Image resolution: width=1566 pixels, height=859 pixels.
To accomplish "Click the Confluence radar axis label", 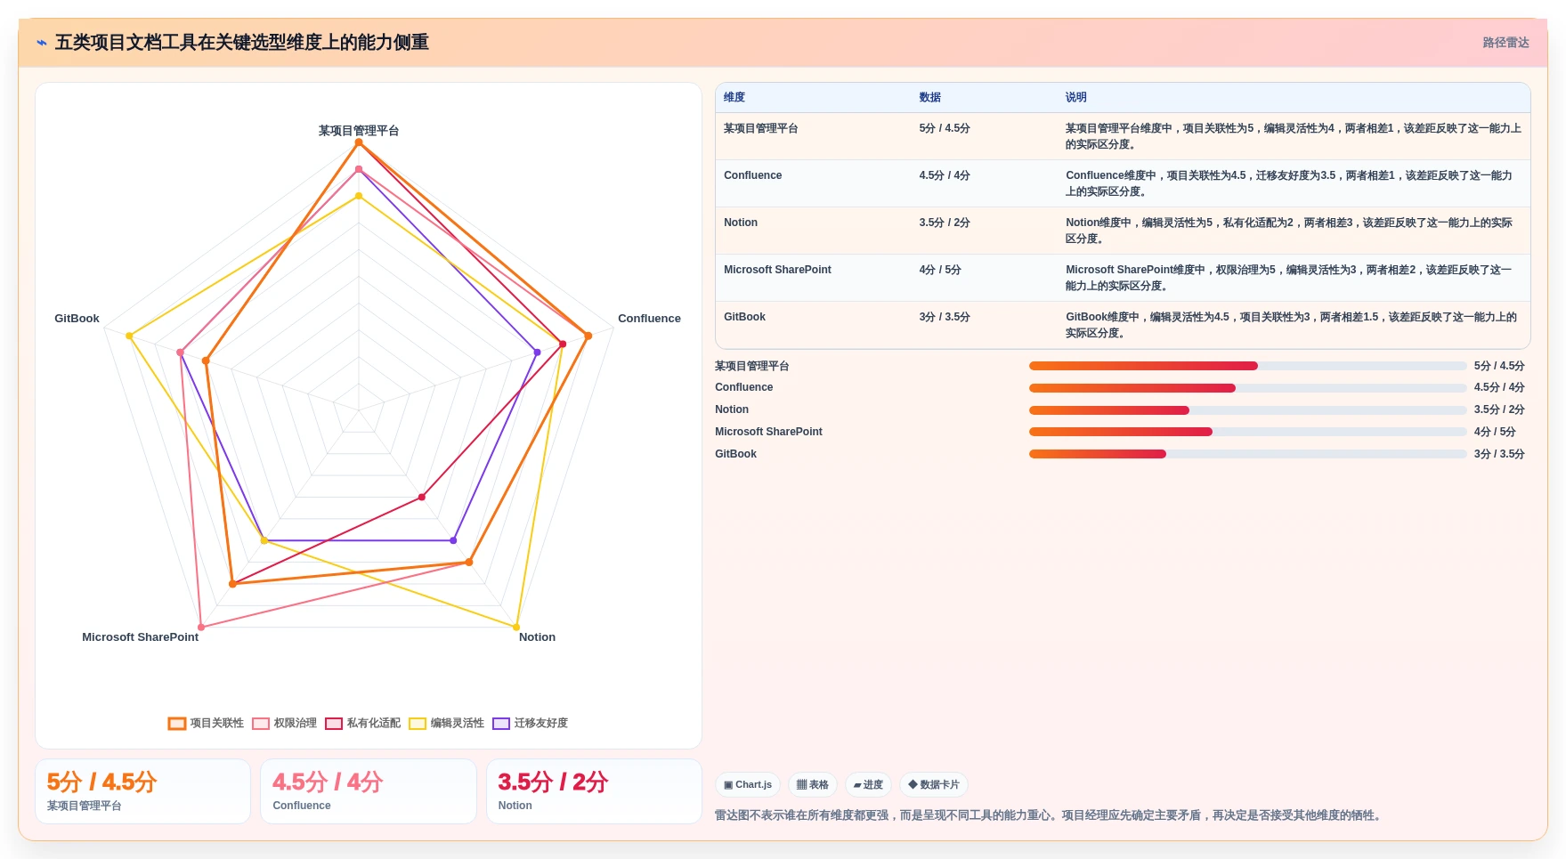I will (649, 319).
